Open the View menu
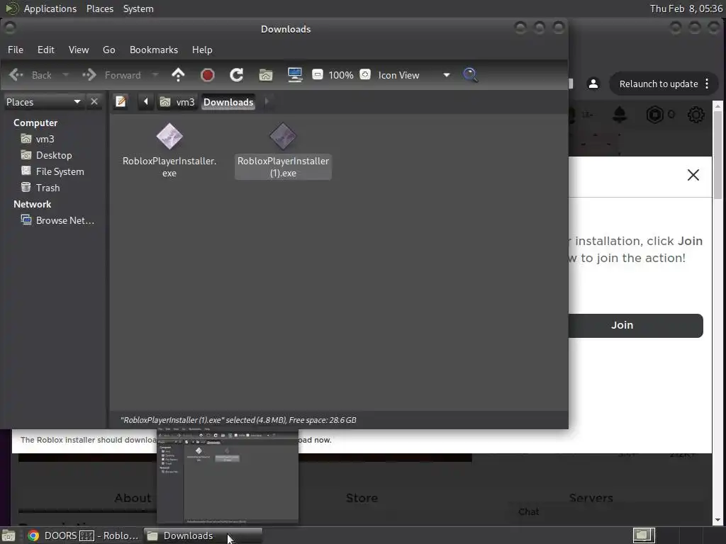Screen dimensions: 726x544 (79, 50)
